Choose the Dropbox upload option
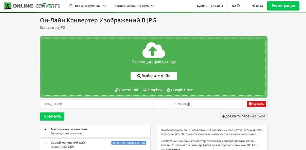The height and width of the screenshot is (150, 306). (153, 90)
